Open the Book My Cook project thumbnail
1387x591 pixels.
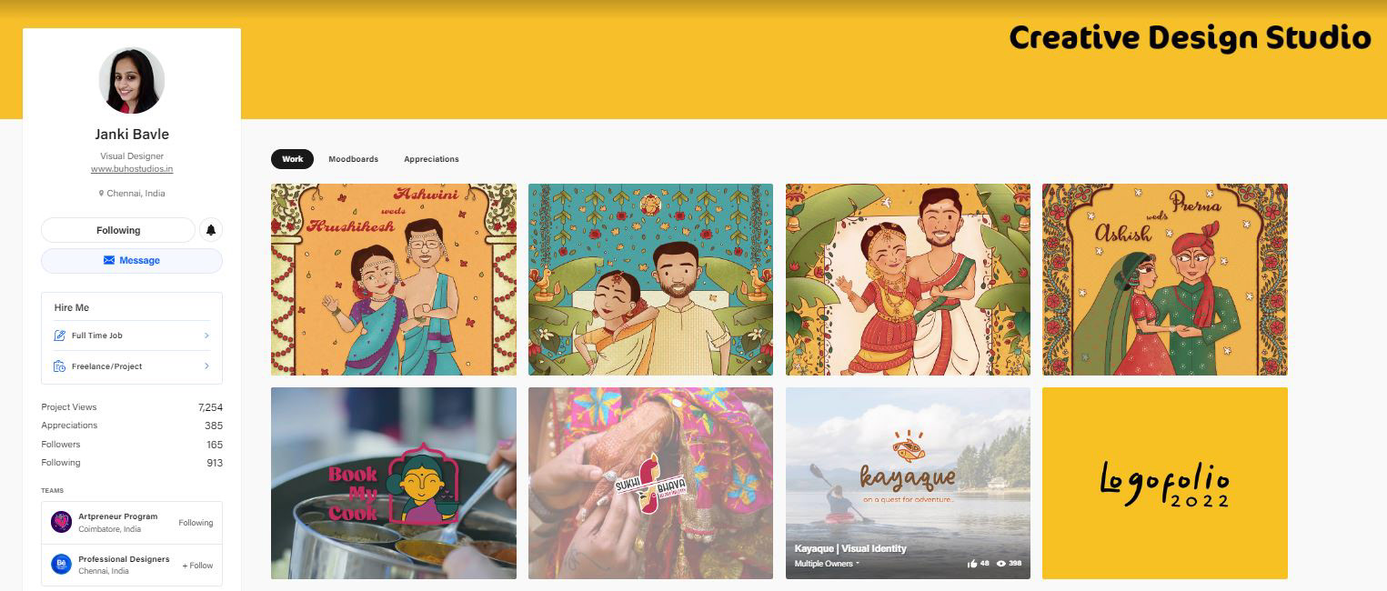pyautogui.click(x=394, y=483)
